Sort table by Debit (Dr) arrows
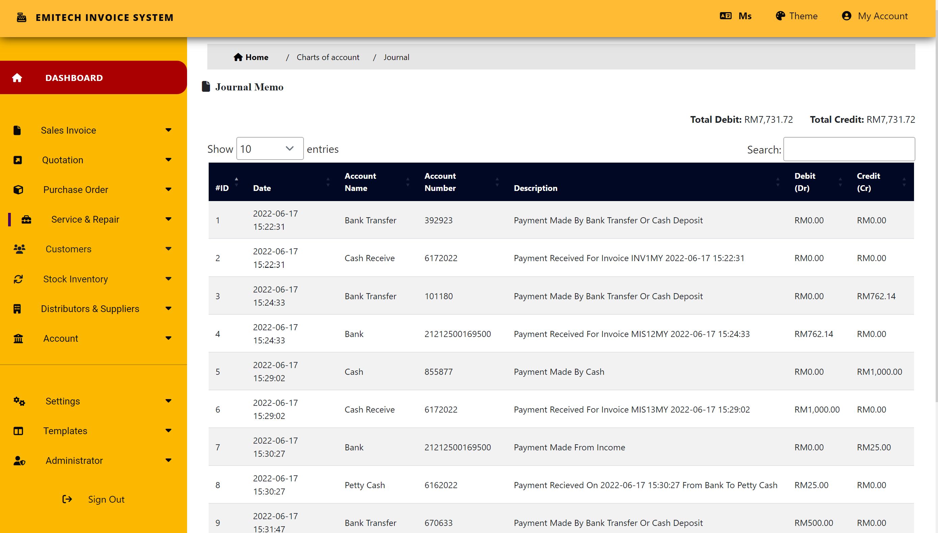 pos(840,182)
